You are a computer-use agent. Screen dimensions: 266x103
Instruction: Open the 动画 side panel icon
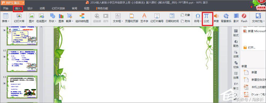236,54
